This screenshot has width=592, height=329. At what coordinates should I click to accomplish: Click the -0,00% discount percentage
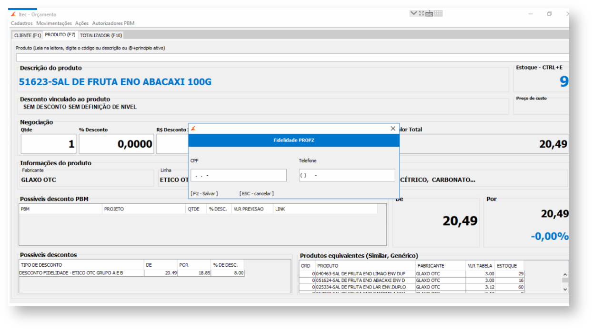(550, 236)
